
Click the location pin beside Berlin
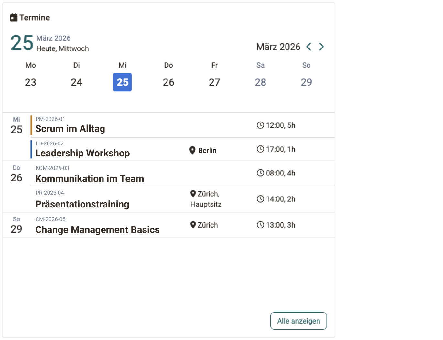click(192, 150)
